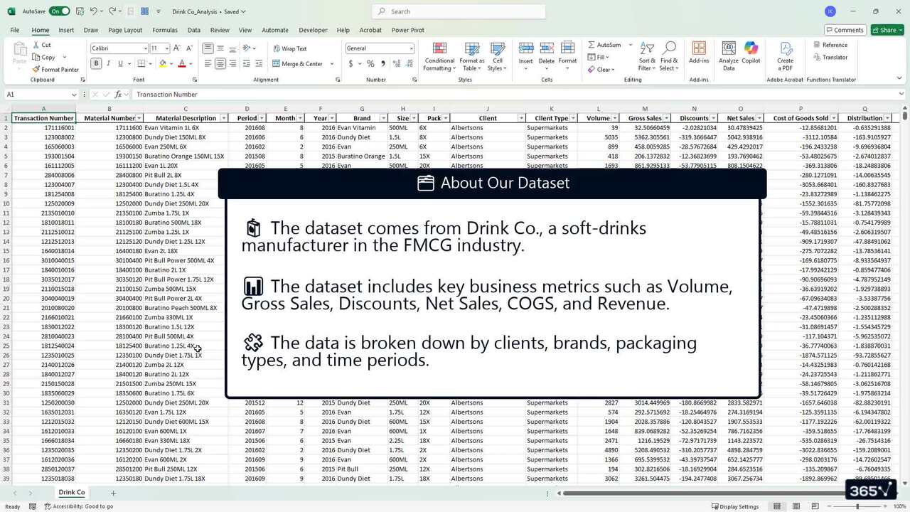Viewport: 910px width, 512px height.
Task: Open Conditional Formatting menu
Action: 439,56
